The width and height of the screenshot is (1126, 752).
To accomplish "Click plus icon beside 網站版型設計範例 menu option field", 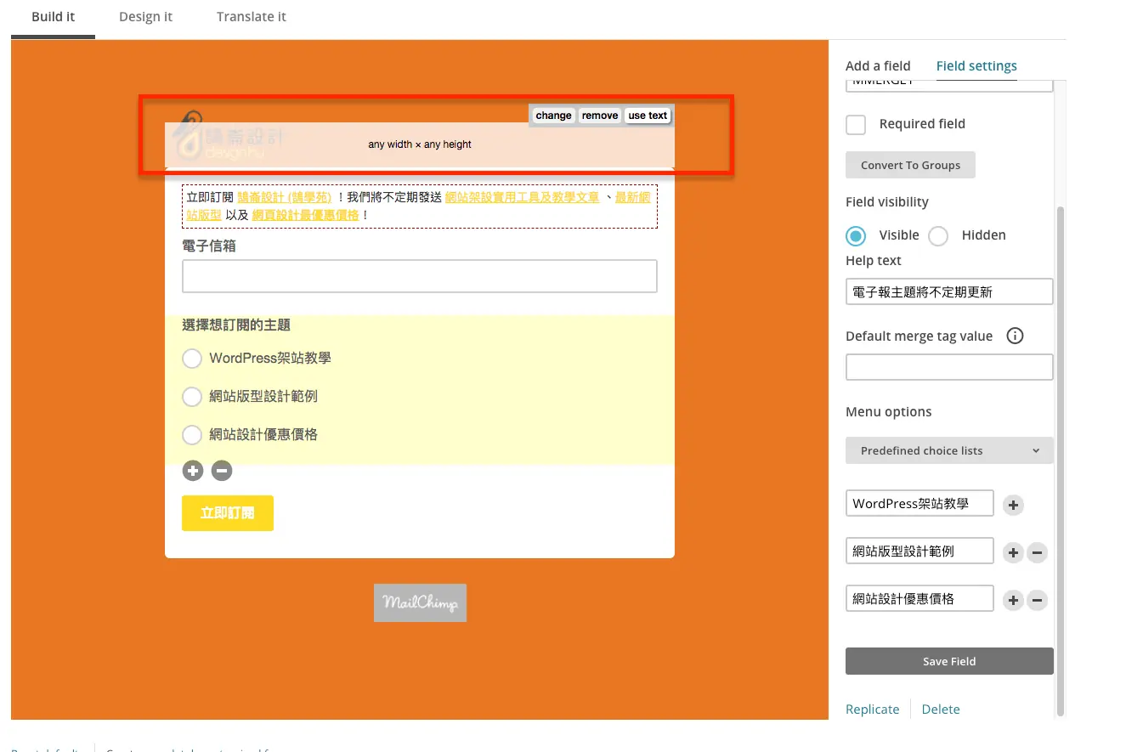I will 1013,553.
